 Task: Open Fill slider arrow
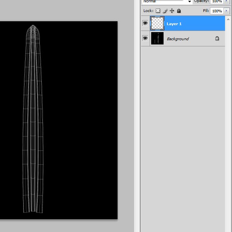[x=226, y=11]
